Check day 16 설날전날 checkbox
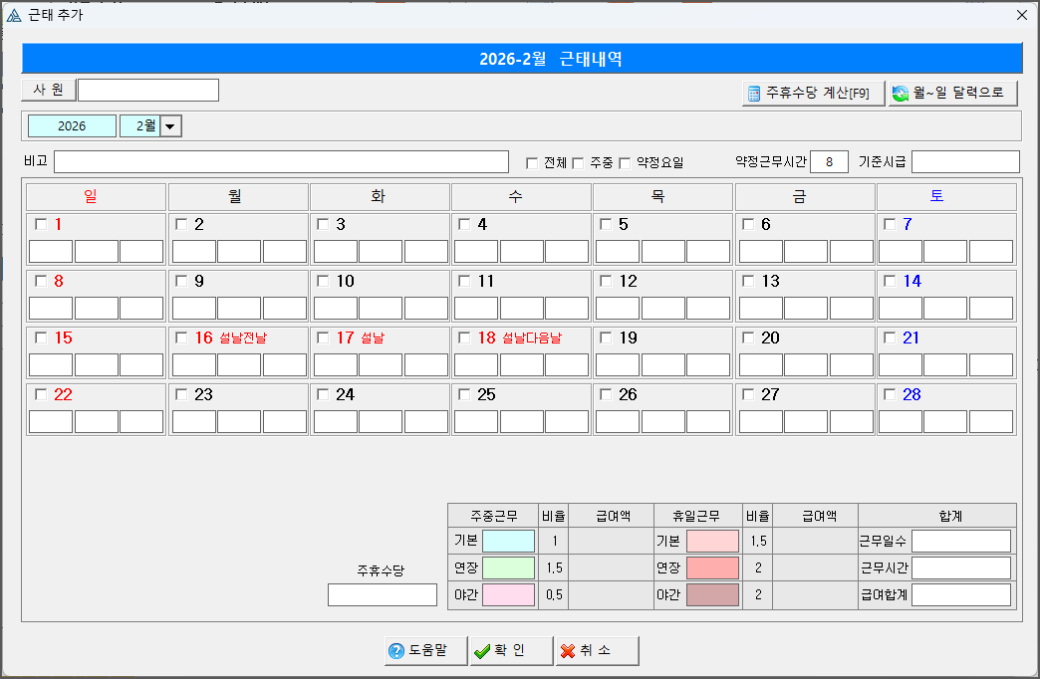 (x=181, y=338)
